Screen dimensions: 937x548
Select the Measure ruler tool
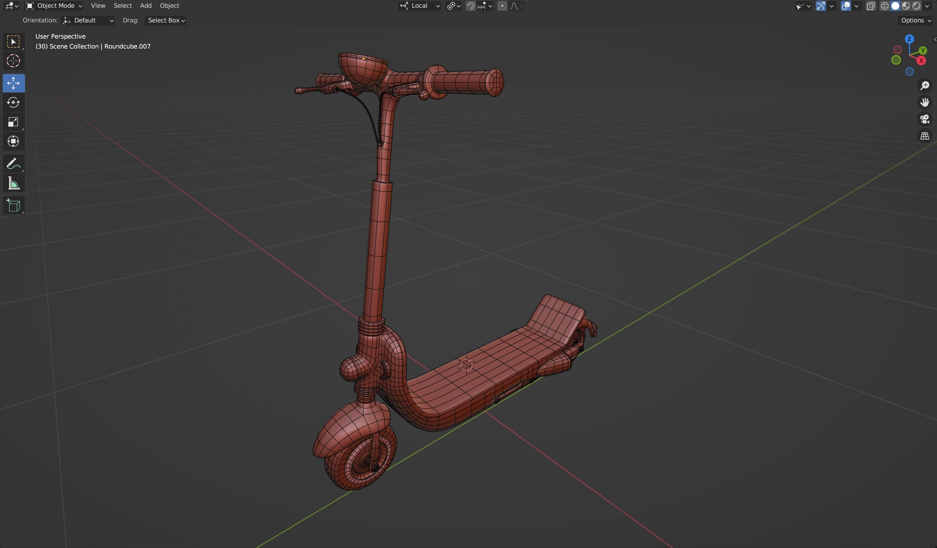pyautogui.click(x=13, y=183)
